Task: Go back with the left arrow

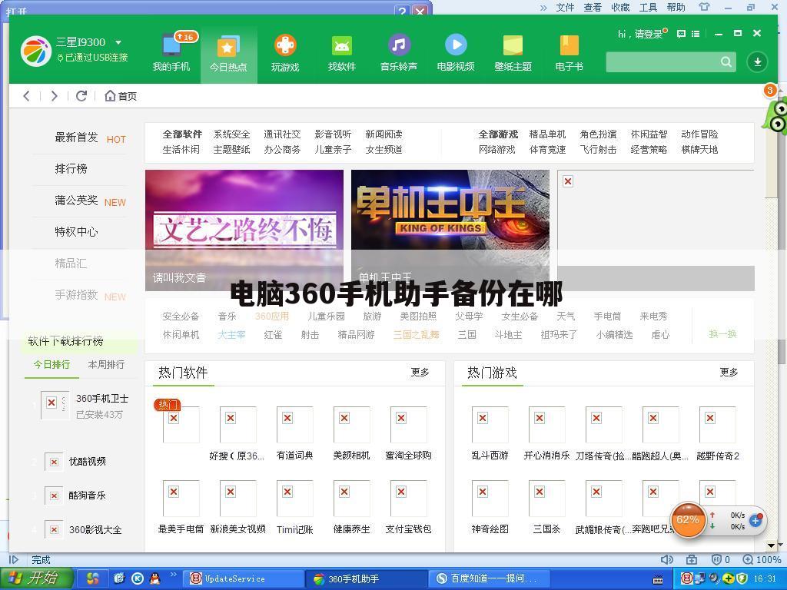Action: [x=27, y=96]
